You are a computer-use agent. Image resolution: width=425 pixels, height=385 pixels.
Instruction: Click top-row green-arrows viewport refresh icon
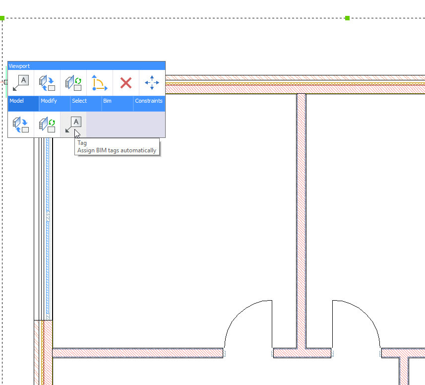tap(73, 83)
